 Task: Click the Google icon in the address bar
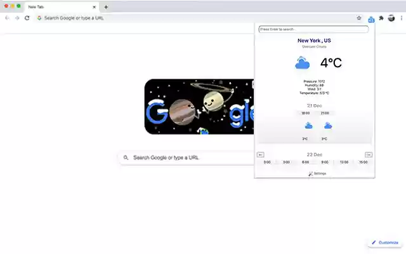[x=39, y=18]
